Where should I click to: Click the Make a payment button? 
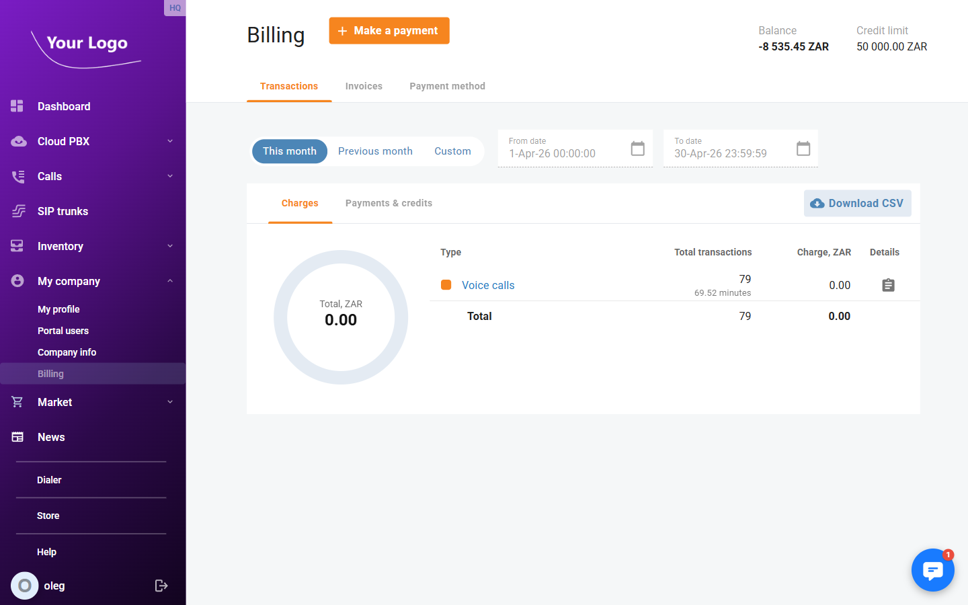tap(389, 30)
